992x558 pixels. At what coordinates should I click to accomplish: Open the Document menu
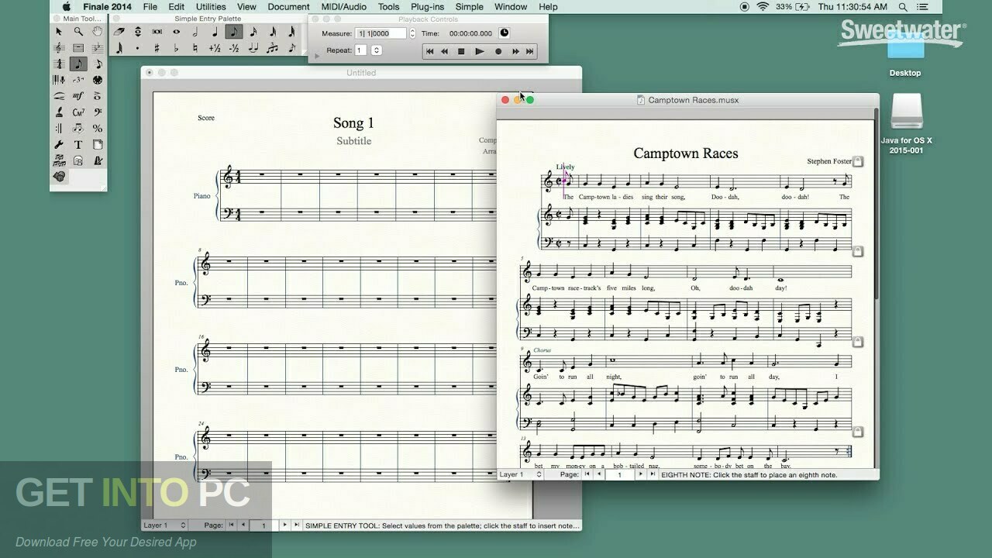288,7
